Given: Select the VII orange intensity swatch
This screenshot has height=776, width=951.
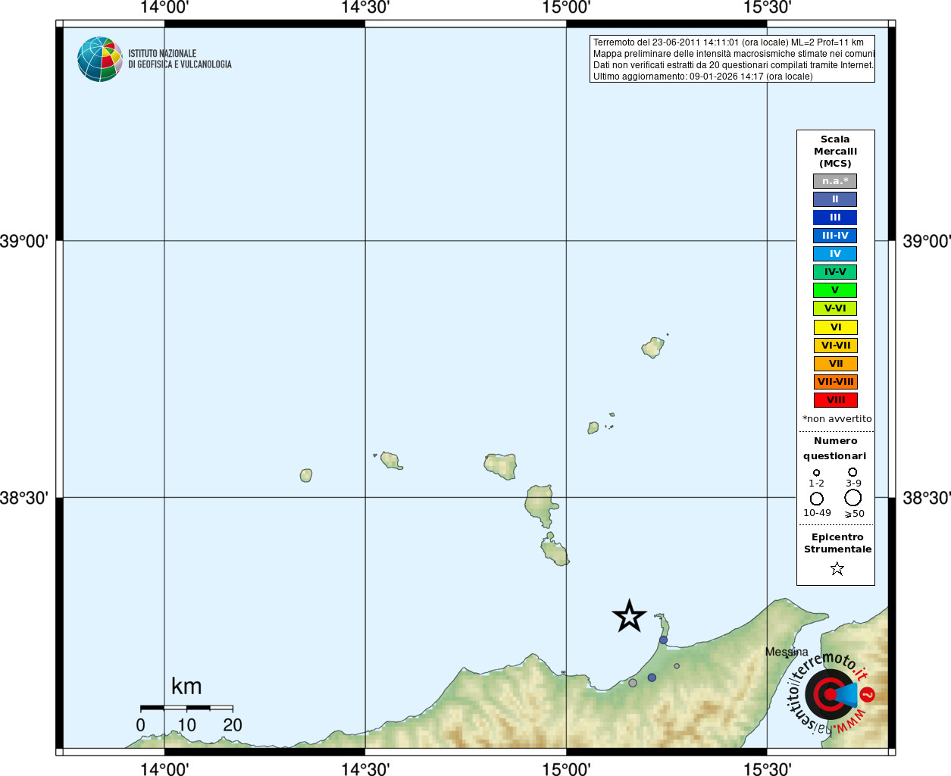Looking at the screenshot, I should tap(835, 364).
